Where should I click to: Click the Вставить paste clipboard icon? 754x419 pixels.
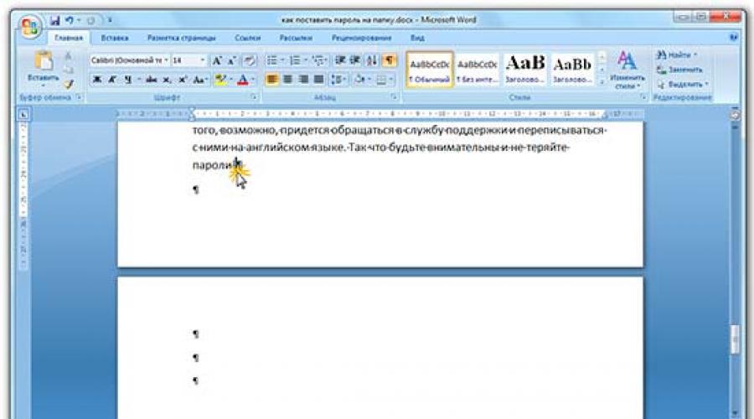[44, 61]
